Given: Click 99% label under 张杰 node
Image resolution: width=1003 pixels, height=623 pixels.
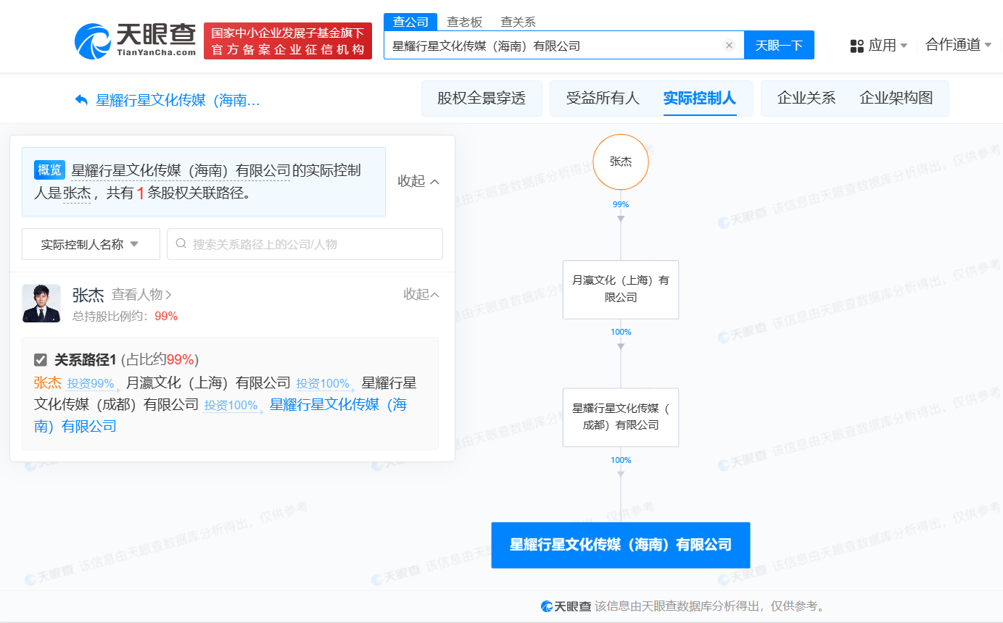Looking at the screenshot, I should (621, 204).
